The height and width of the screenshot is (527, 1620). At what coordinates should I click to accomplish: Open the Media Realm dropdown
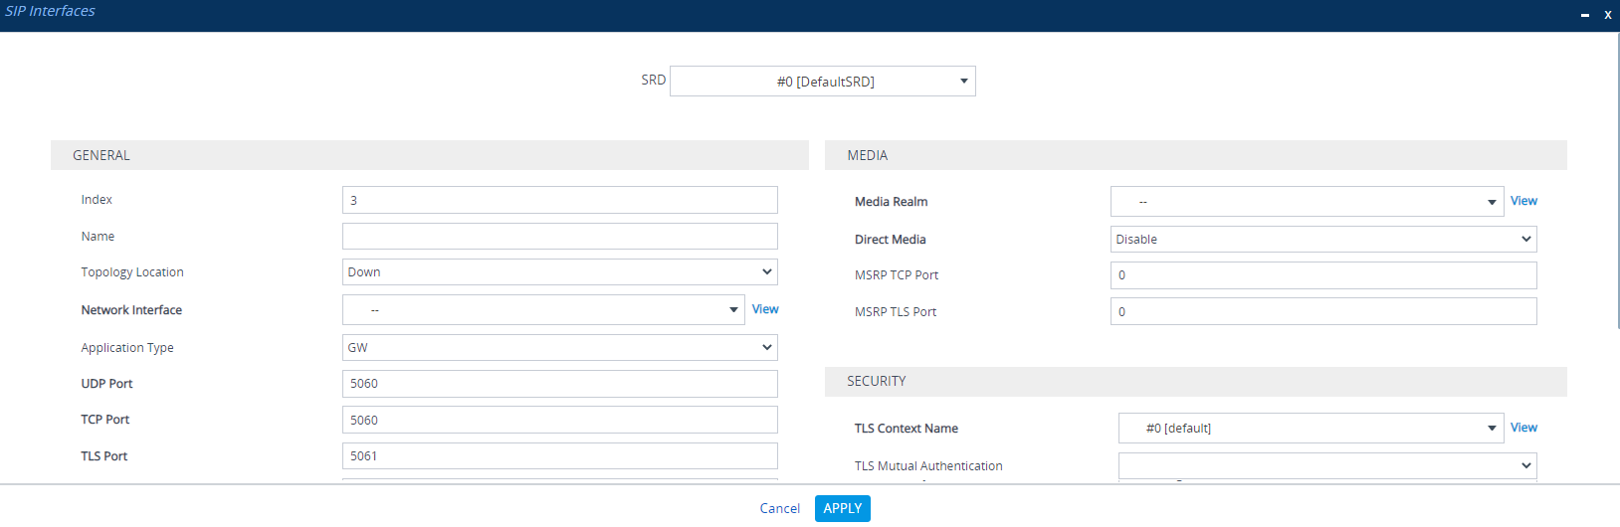(x=1306, y=202)
